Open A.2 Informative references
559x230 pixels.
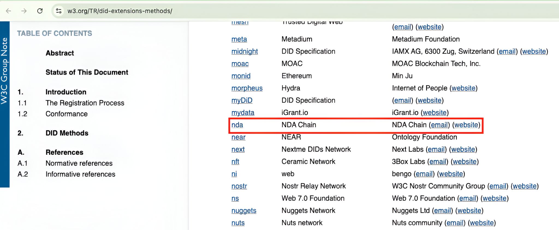(81, 174)
